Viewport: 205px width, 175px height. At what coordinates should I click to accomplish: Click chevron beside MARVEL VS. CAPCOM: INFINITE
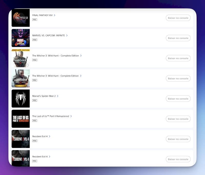click(x=67, y=36)
